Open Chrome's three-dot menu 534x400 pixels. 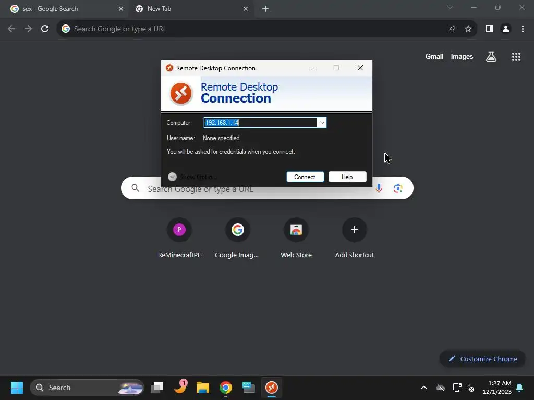point(523,29)
